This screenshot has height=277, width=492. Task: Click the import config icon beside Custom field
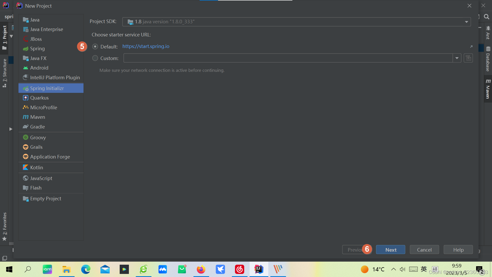pyautogui.click(x=468, y=58)
